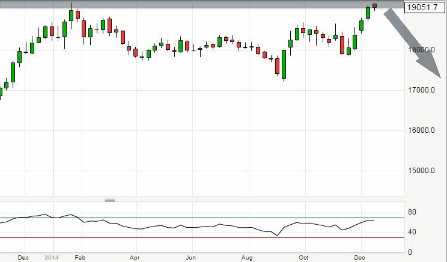The height and width of the screenshot is (262, 447).
Task: Click the panel divider grip handle
Action: (x=110, y=200)
